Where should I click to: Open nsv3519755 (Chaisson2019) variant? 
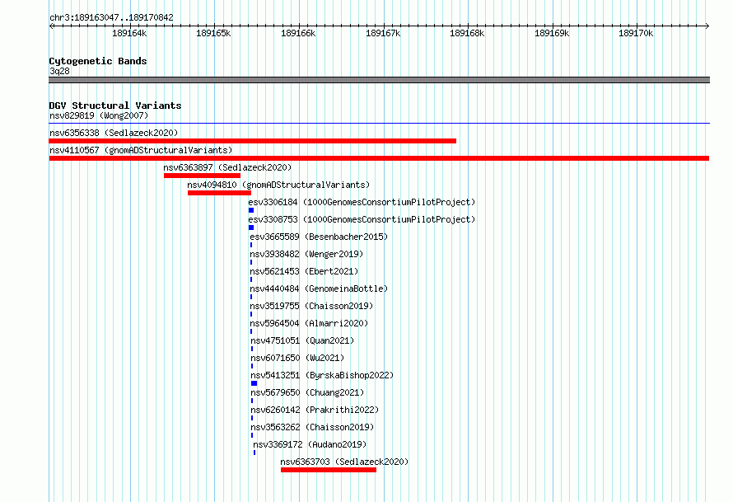pos(311,306)
